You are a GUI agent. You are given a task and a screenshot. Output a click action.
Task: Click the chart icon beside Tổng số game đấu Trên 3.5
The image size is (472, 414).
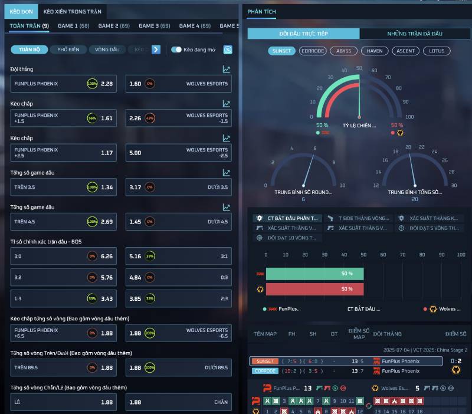click(226, 173)
